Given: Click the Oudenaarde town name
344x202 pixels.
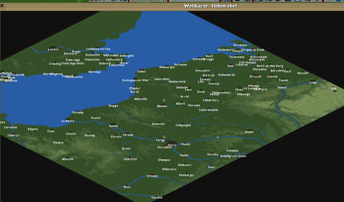Looking at the screenshot, I should (x=226, y=75).
